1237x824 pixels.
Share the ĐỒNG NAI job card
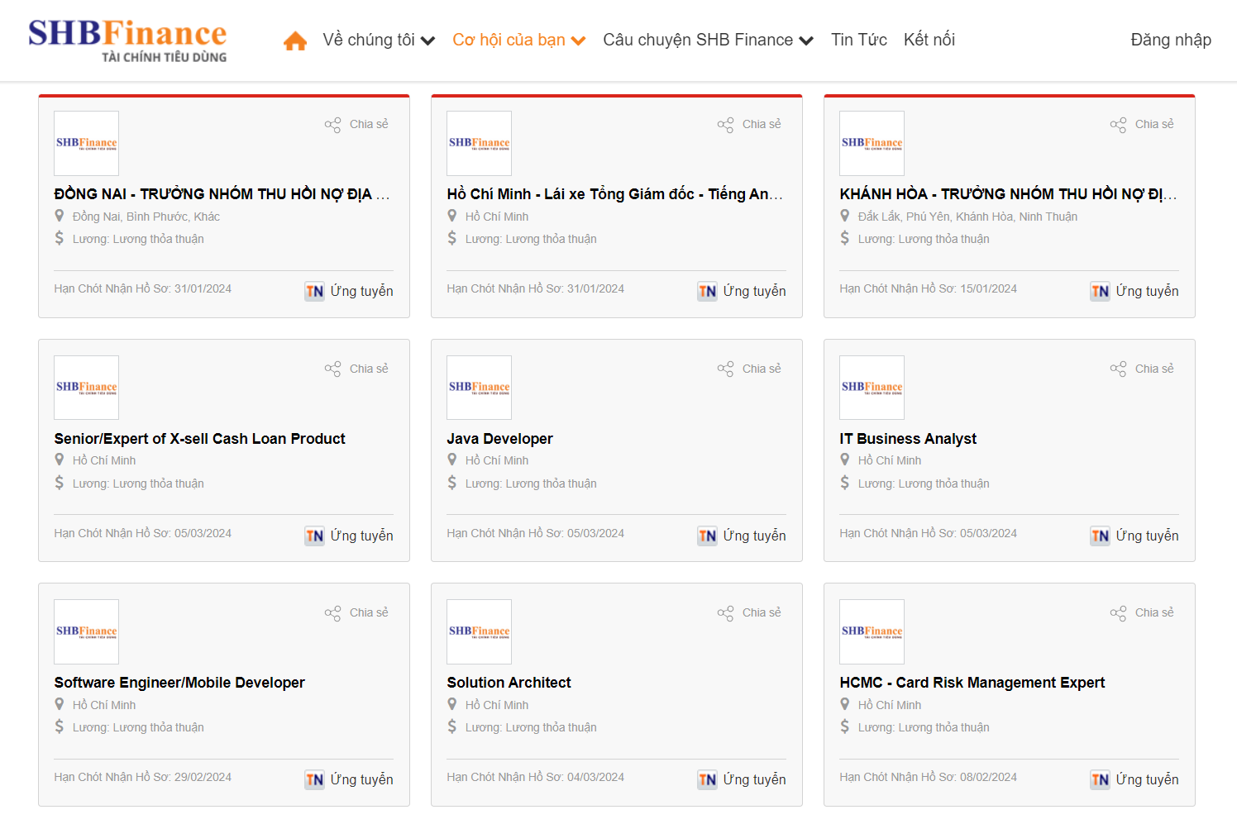356,125
